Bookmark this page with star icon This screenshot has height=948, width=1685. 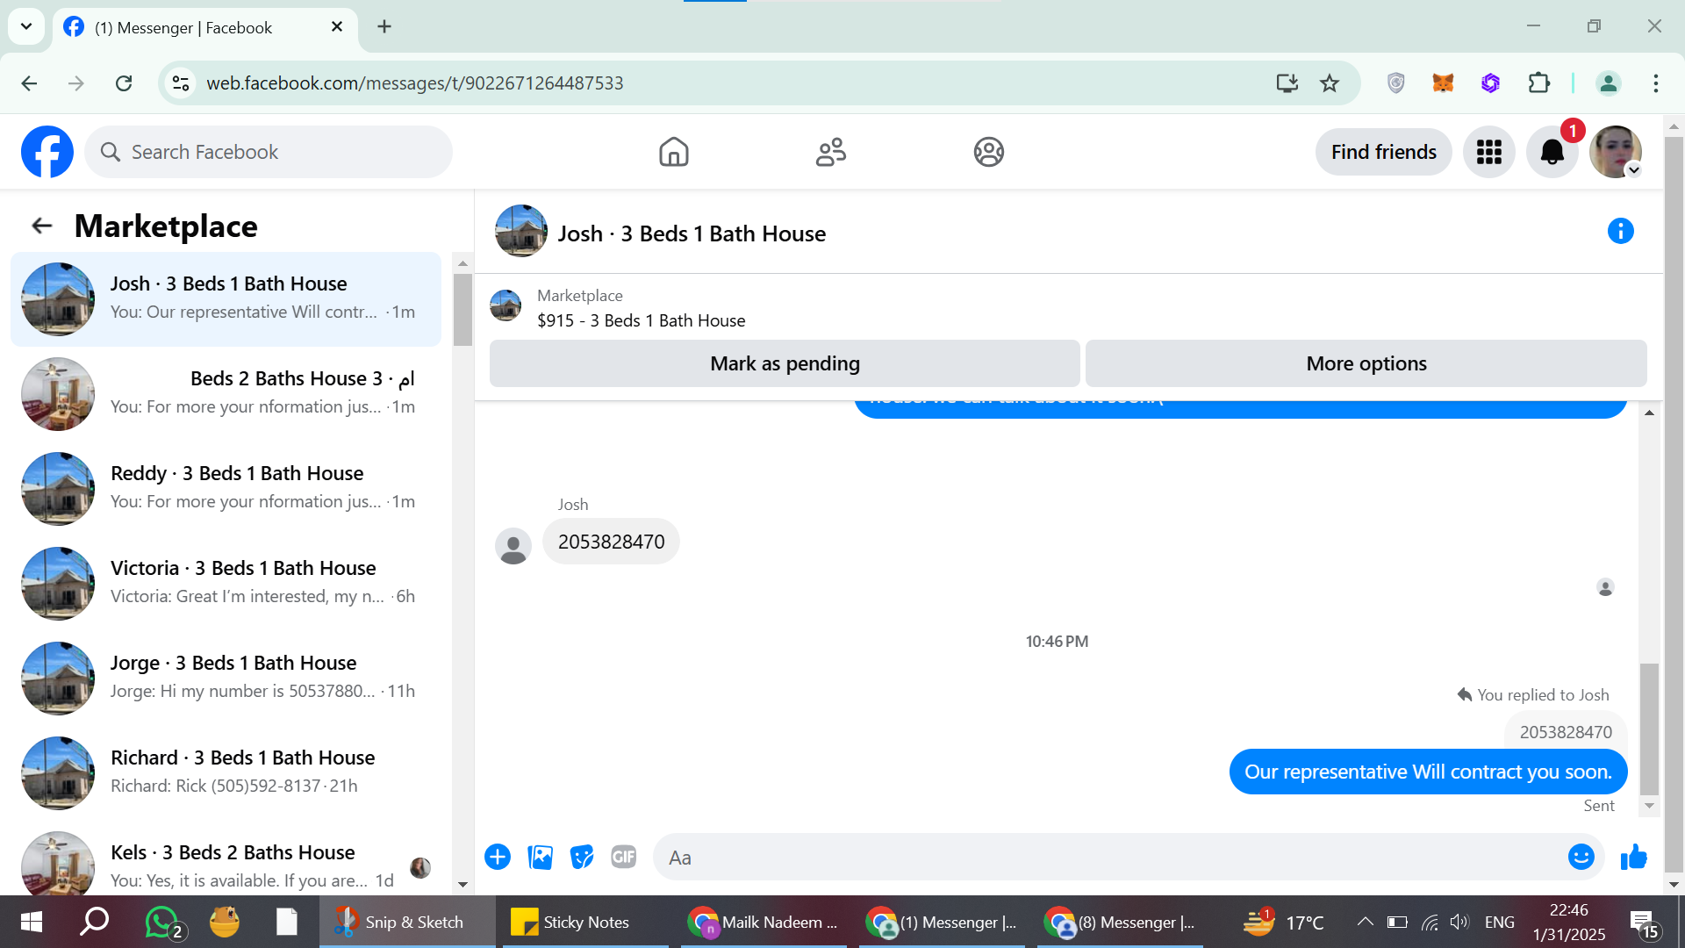point(1330,83)
